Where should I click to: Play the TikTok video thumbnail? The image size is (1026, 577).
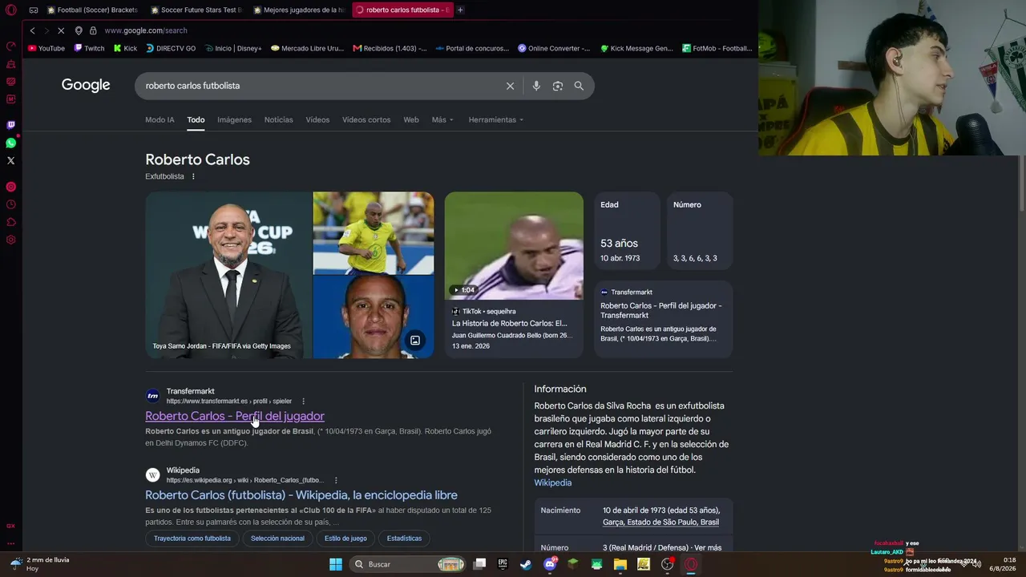tap(514, 245)
